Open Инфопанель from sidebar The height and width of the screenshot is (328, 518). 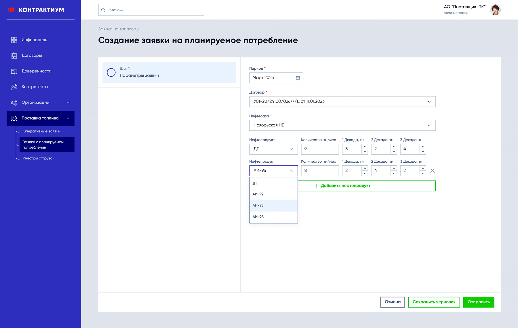[34, 40]
